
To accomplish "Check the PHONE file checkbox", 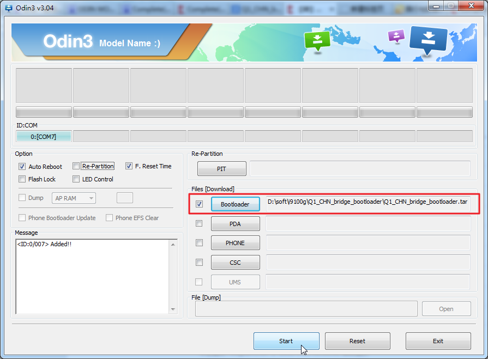I will click(199, 243).
